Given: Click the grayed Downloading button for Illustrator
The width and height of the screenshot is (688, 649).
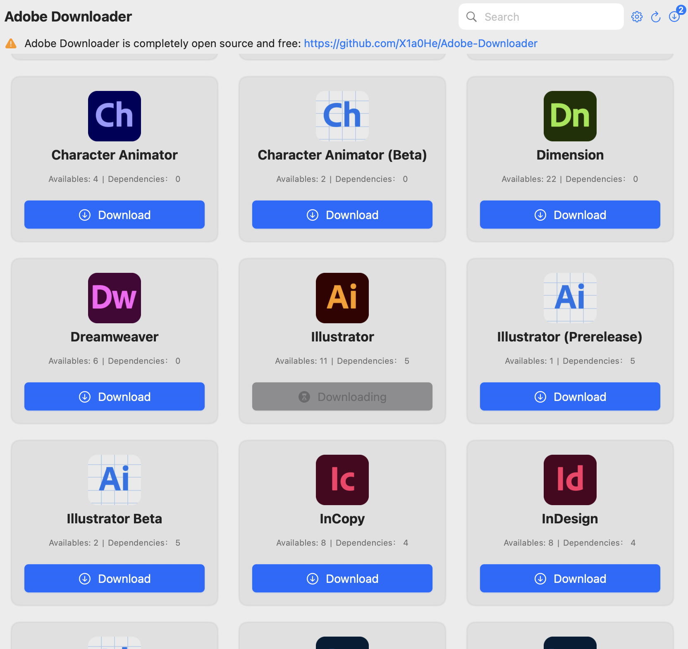Looking at the screenshot, I should pos(342,396).
